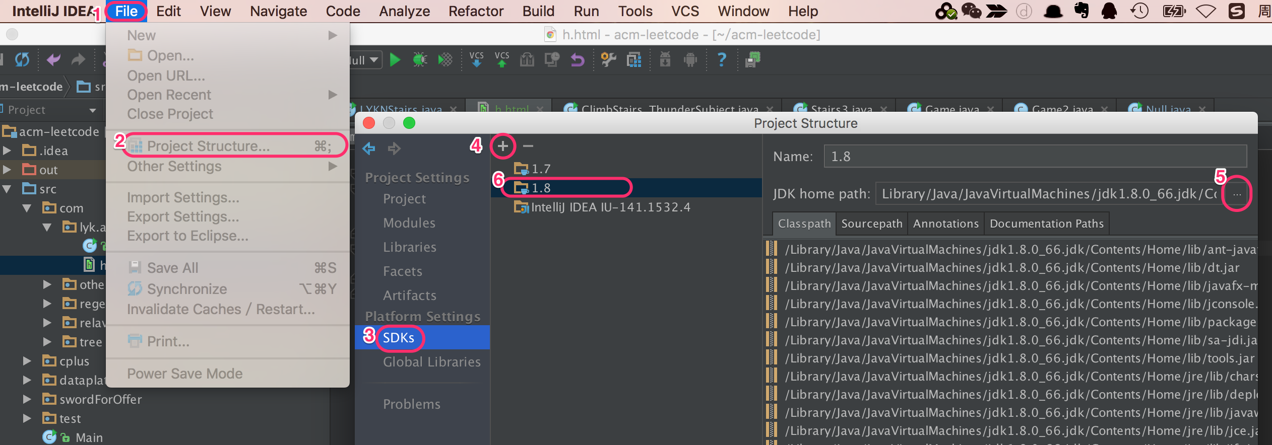Image resolution: width=1272 pixels, height=445 pixels.
Task: Expand the .idea folder in project tree
Action: click(x=7, y=151)
